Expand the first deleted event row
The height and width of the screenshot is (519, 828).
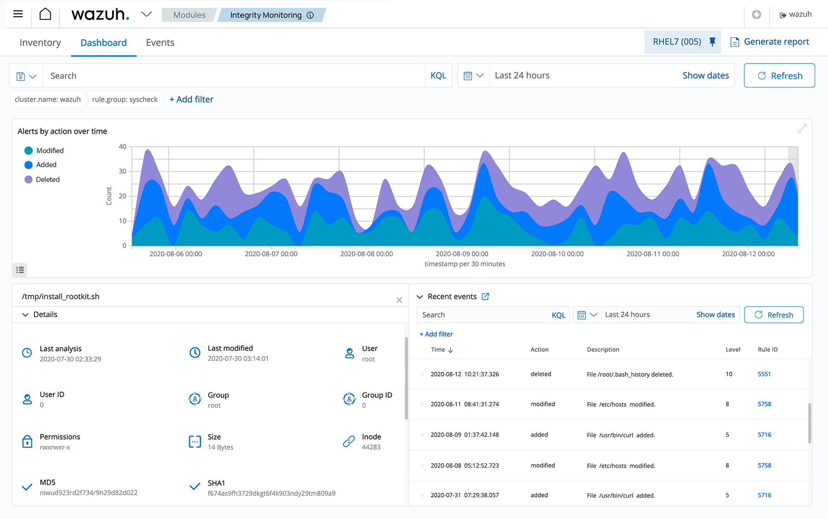[x=422, y=374]
